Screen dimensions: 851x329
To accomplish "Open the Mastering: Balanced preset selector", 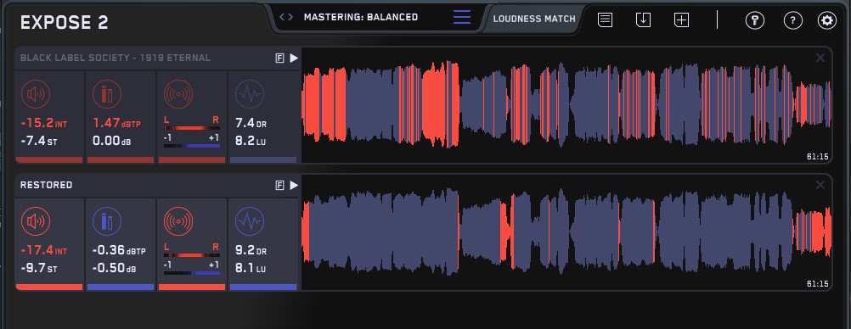I will [361, 17].
